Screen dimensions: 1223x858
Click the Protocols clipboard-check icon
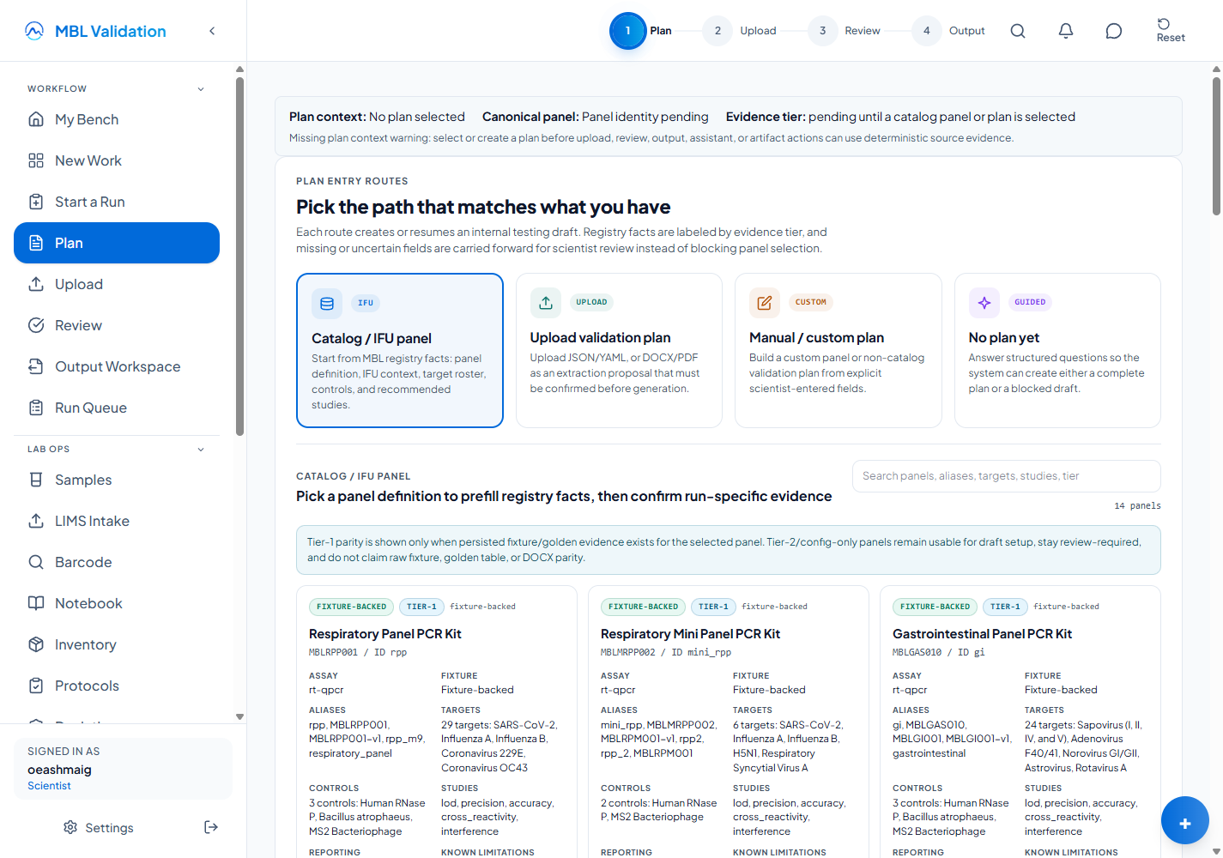point(36,686)
